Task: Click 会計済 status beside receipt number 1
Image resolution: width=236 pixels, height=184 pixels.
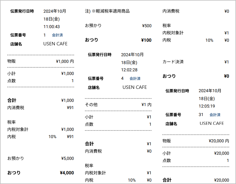Action: 57,35
